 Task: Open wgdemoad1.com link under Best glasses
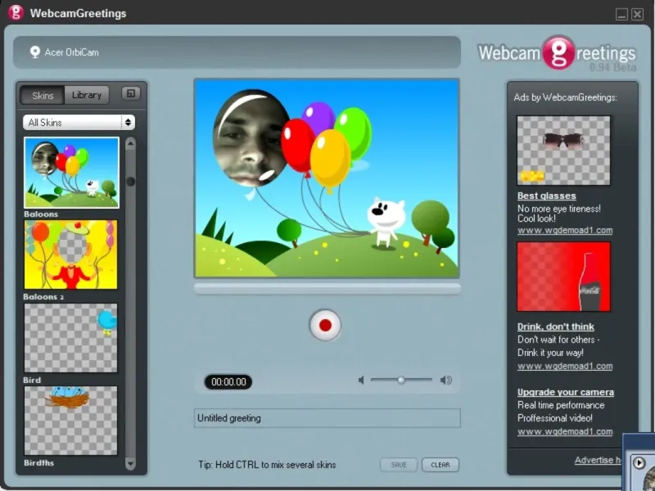click(x=565, y=231)
